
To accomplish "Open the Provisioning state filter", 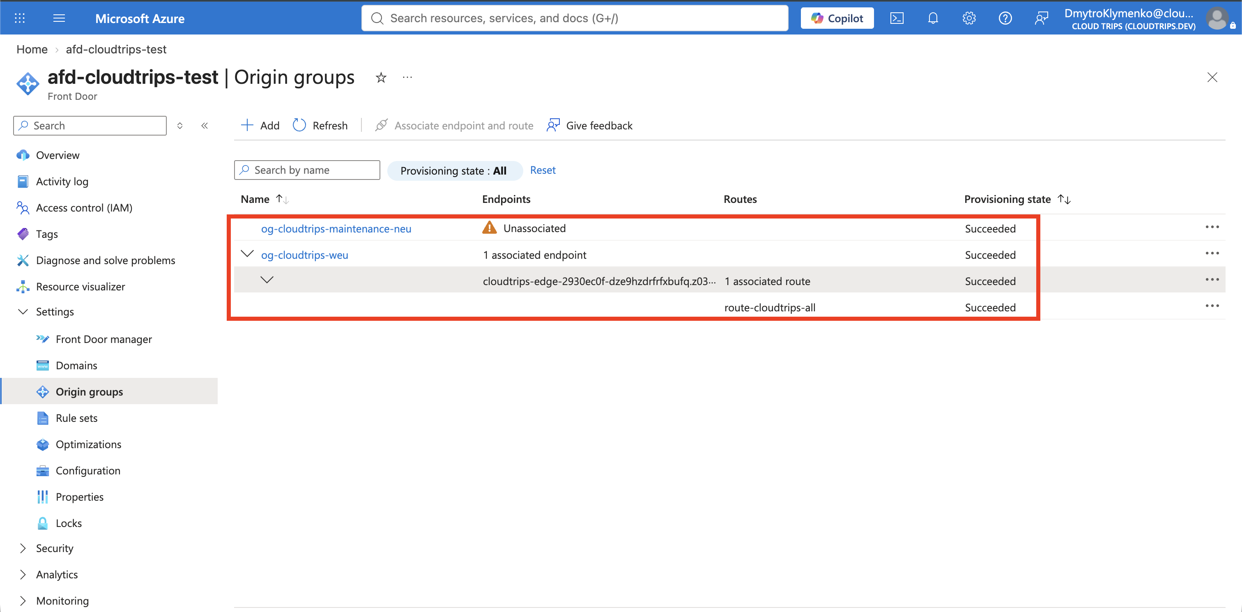I will coord(454,170).
